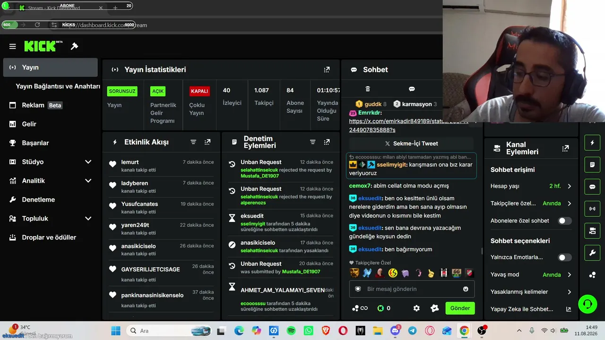Open Droplar ve ödüller

(x=50, y=238)
